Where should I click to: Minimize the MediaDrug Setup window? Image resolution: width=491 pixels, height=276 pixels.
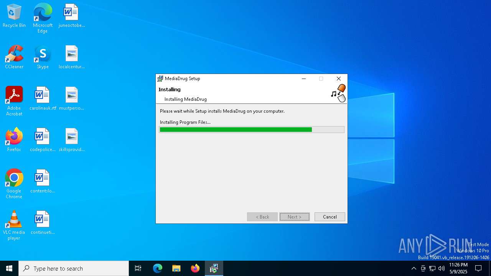304,79
